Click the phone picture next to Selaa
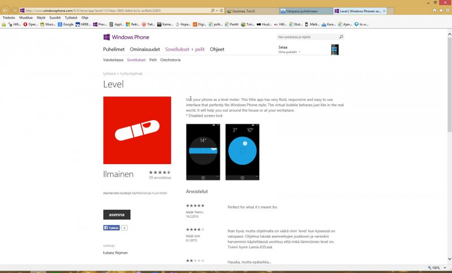Viewport: 452px width, 273px height. pyautogui.click(x=334, y=50)
